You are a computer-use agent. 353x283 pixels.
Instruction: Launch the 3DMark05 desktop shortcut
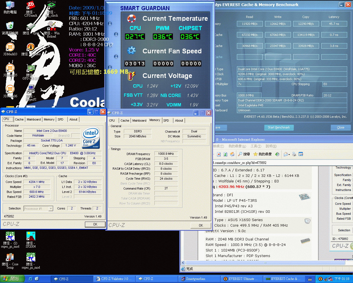point(10,70)
